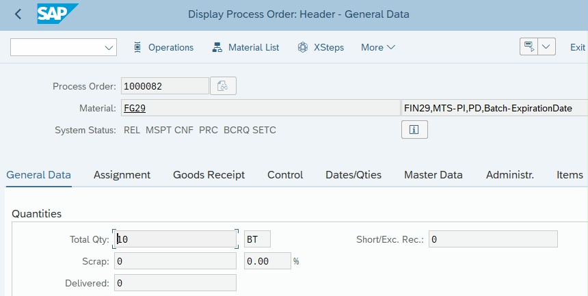Switch to the Assignment tab
This screenshot has height=296, width=588.
coord(122,175)
